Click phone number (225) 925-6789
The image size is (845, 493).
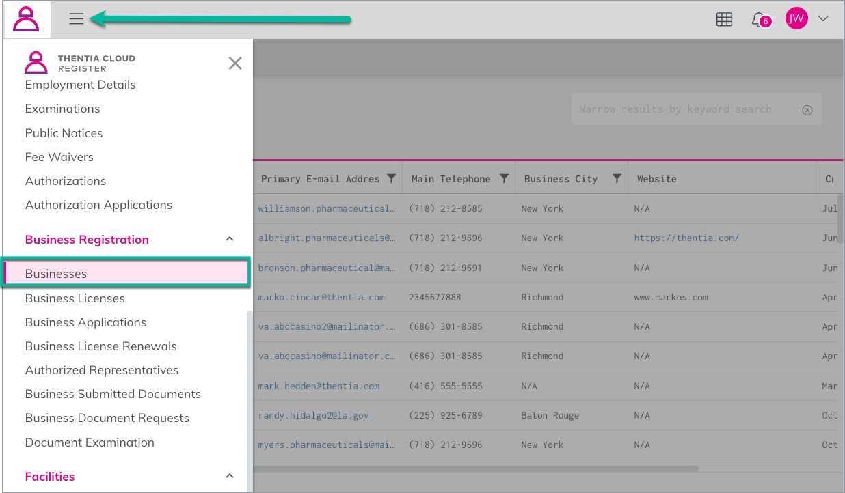(x=446, y=415)
